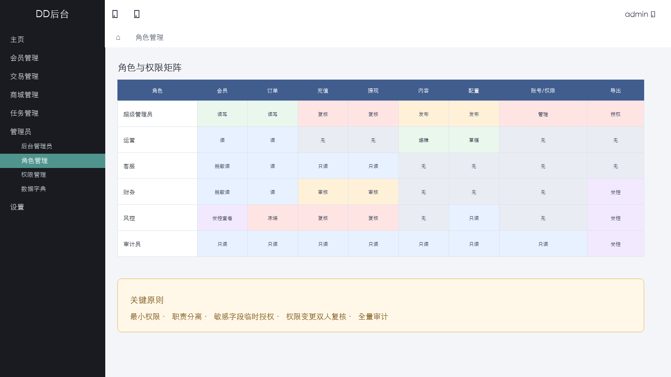Click the 订单 column header
671x377 pixels.
tap(273, 90)
